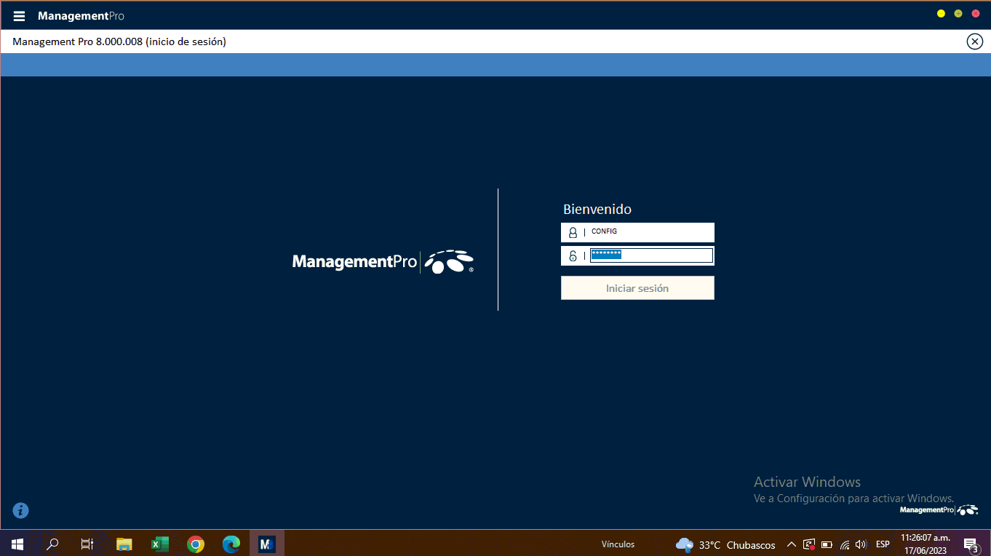This screenshot has width=991, height=556.
Task: Open Excel from the taskbar
Action: pos(160,544)
